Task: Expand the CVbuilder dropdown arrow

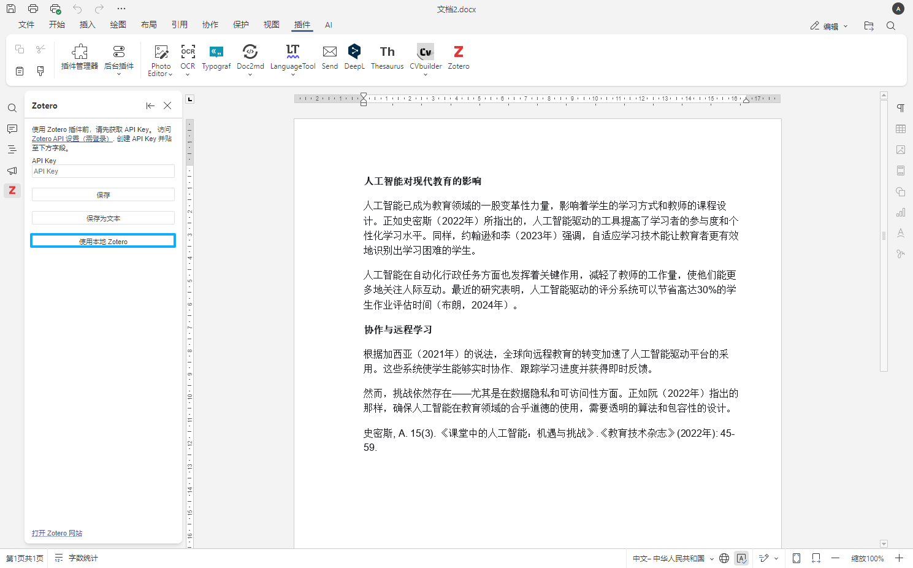Action: coord(425,75)
